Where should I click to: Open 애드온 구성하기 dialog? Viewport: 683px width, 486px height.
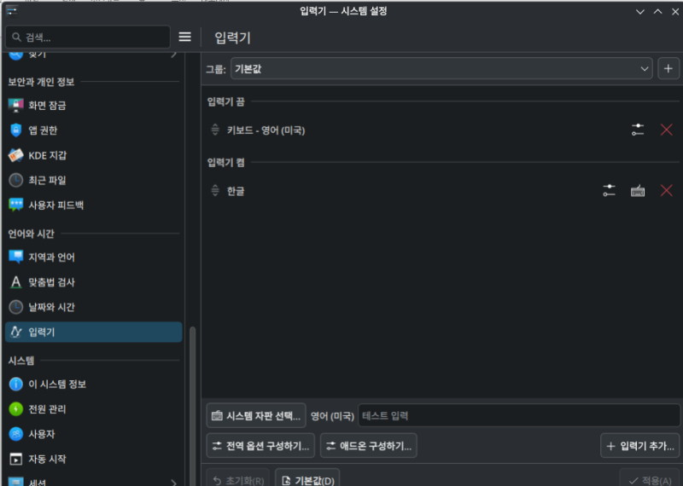(368, 446)
